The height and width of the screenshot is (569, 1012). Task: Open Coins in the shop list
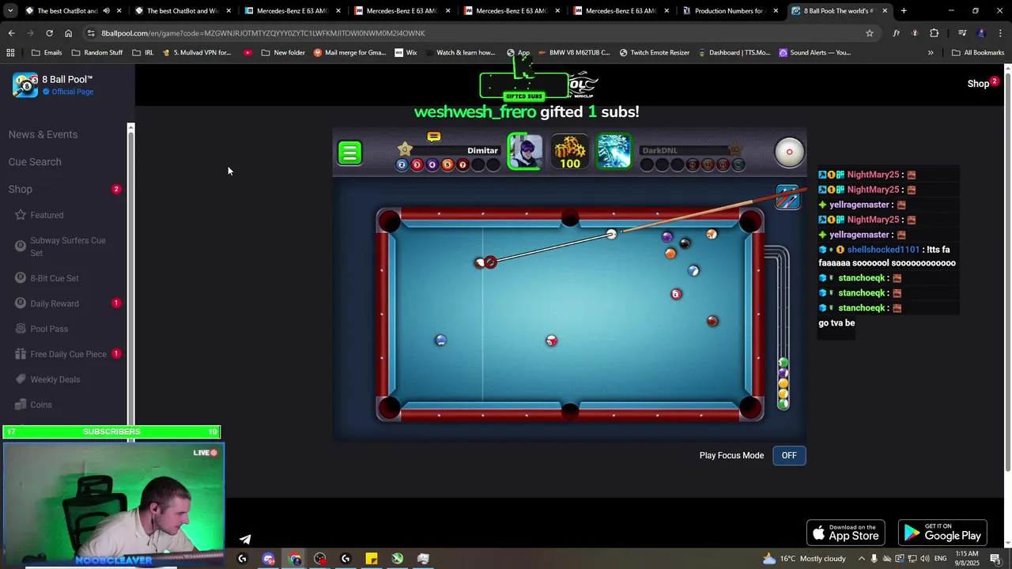(x=40, y=405)
